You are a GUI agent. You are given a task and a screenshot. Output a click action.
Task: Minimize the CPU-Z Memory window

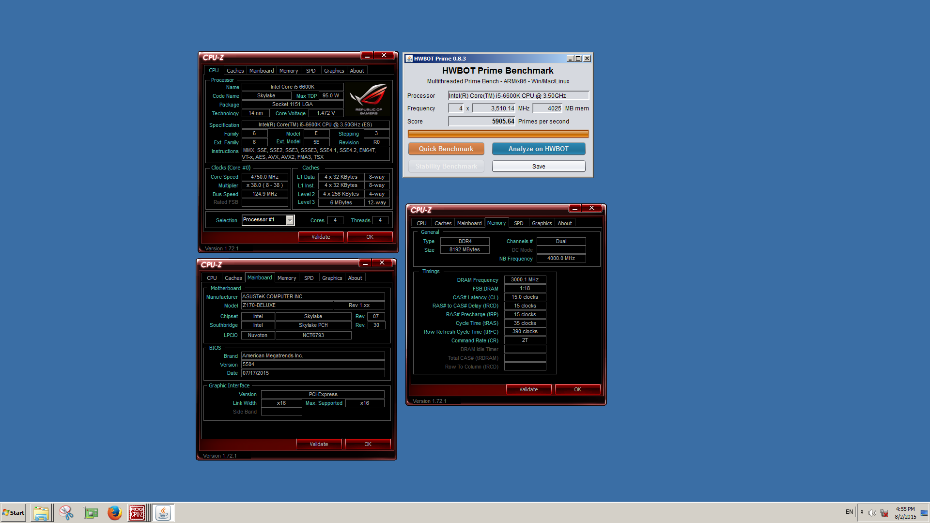click(x=575, y=208)
